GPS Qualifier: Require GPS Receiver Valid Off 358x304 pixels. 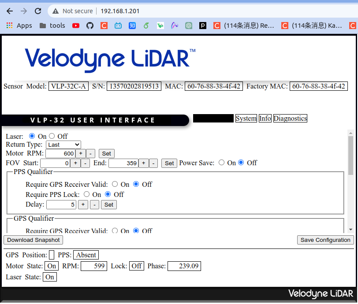(136, 230)
